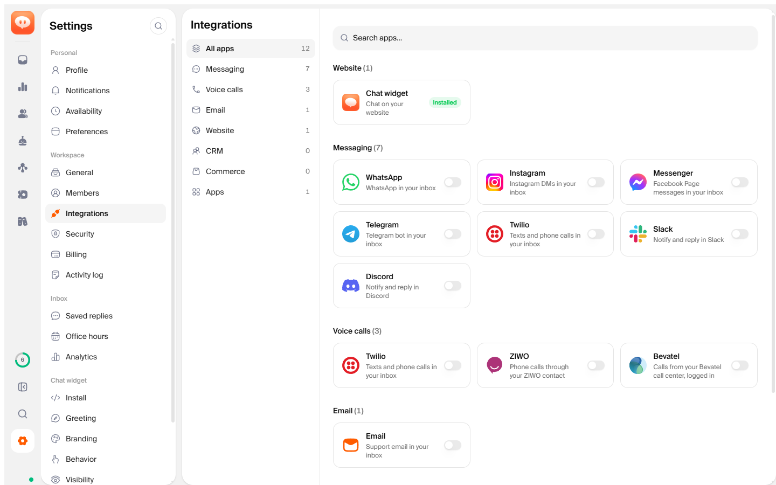Viewport: 776px width, 485px height.
Task: Enable the Telegram bot toggle
Action: pos(453,234)
